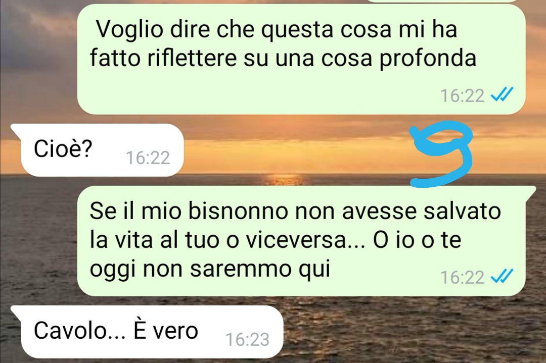
Task: Select the "Voglio dire che questa cosa" message
Action: click(x=301, y=59)
